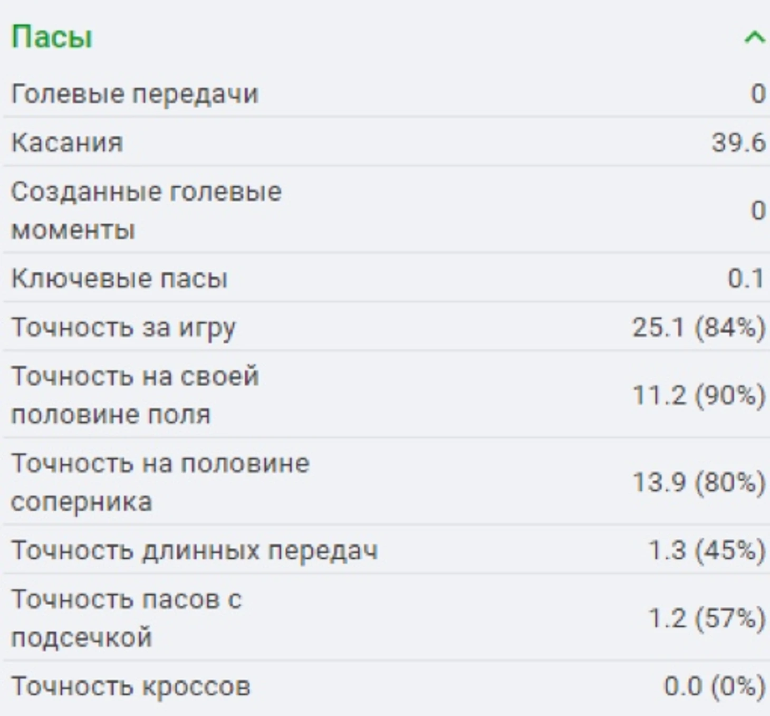Viewport: 770px width, 716px height.
Task: Select Точность на своей половине поля
Action: pos(135,395)
